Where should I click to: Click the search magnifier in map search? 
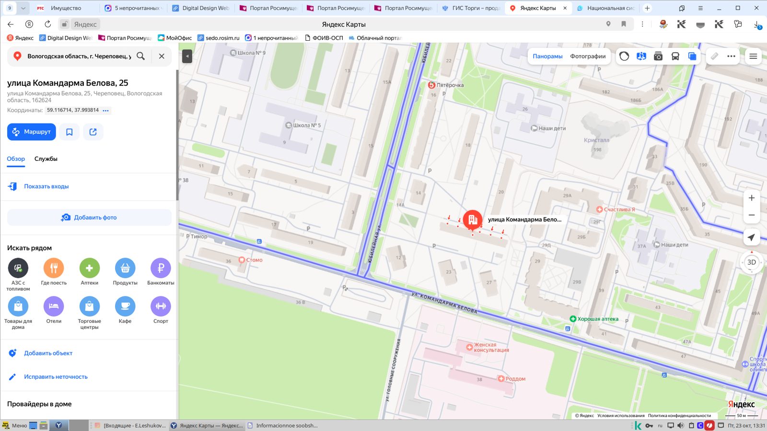click(140, 56)
